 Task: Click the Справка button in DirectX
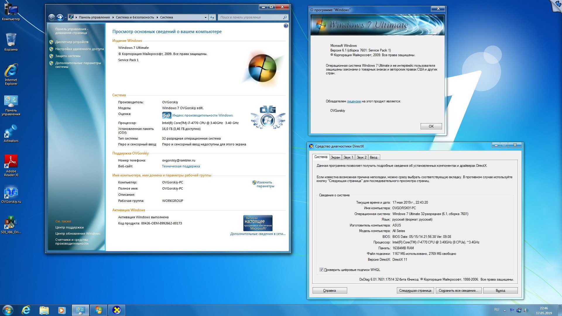(x=330, y=291)
